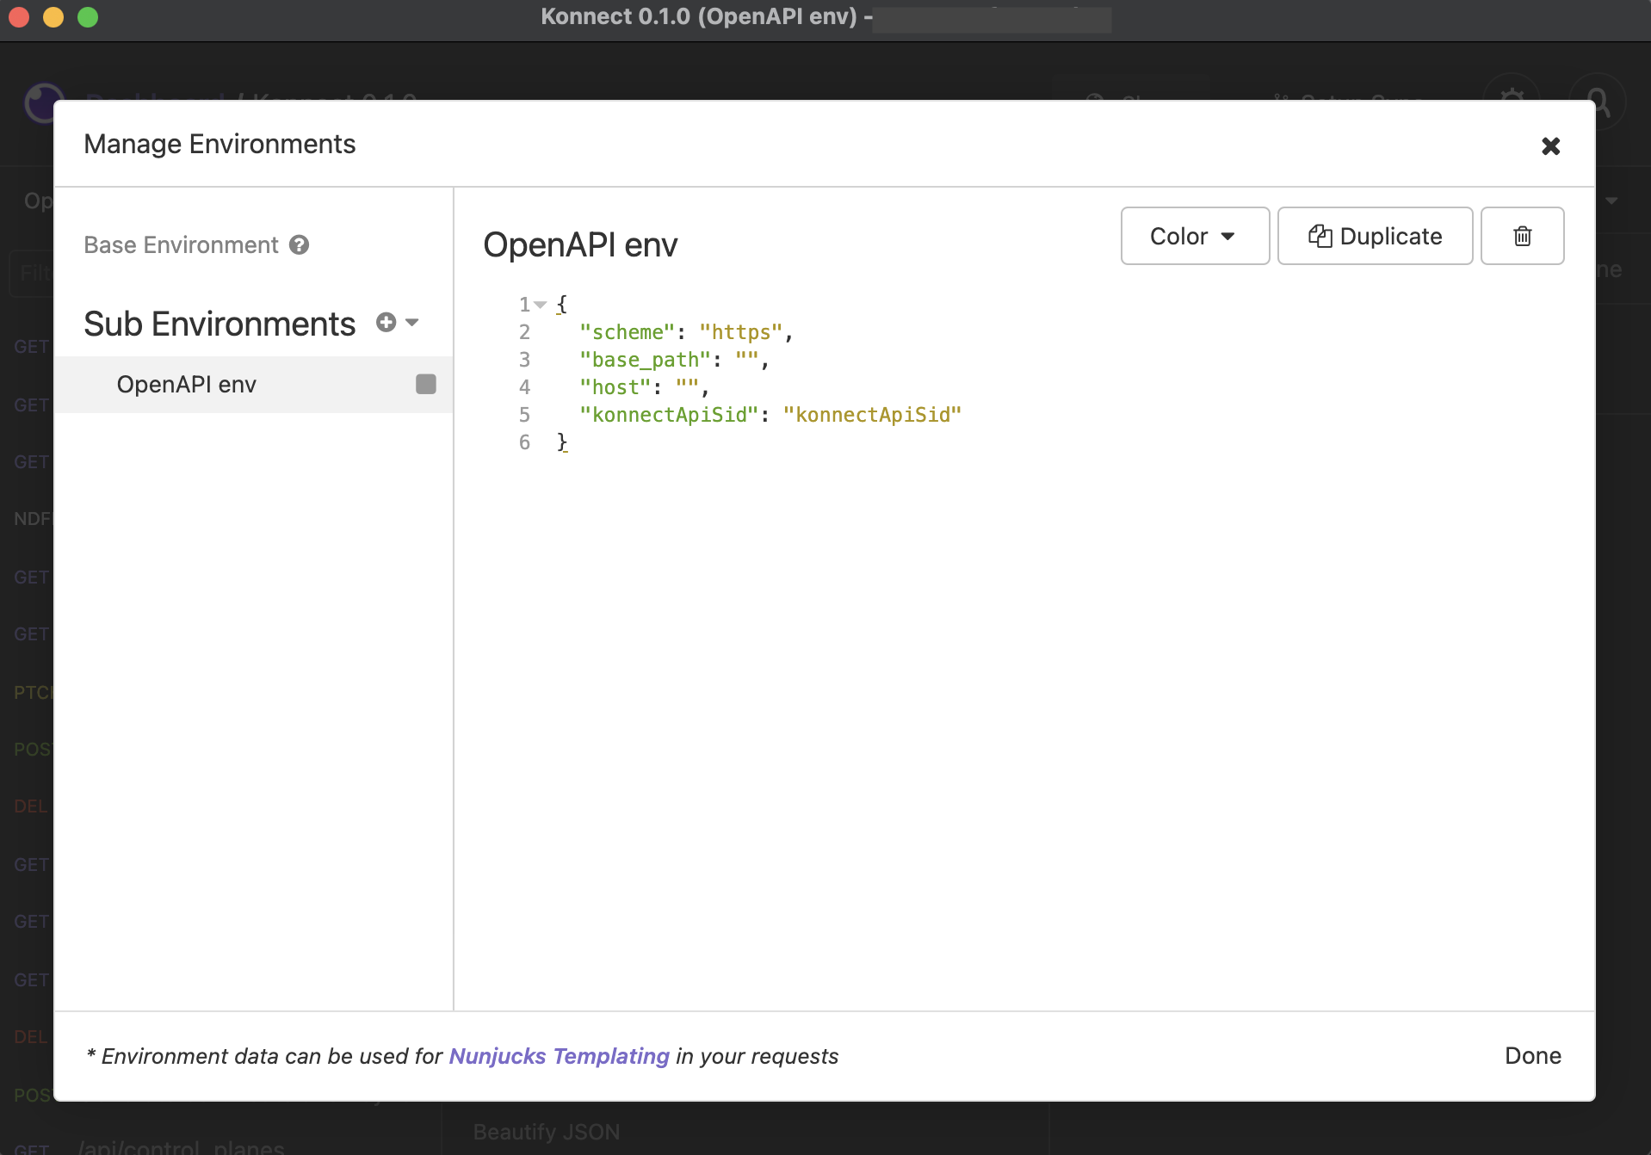Click the color swatch beside OpenAPI env
This screenshot has width=1651, height=1155.
point(425,384)
